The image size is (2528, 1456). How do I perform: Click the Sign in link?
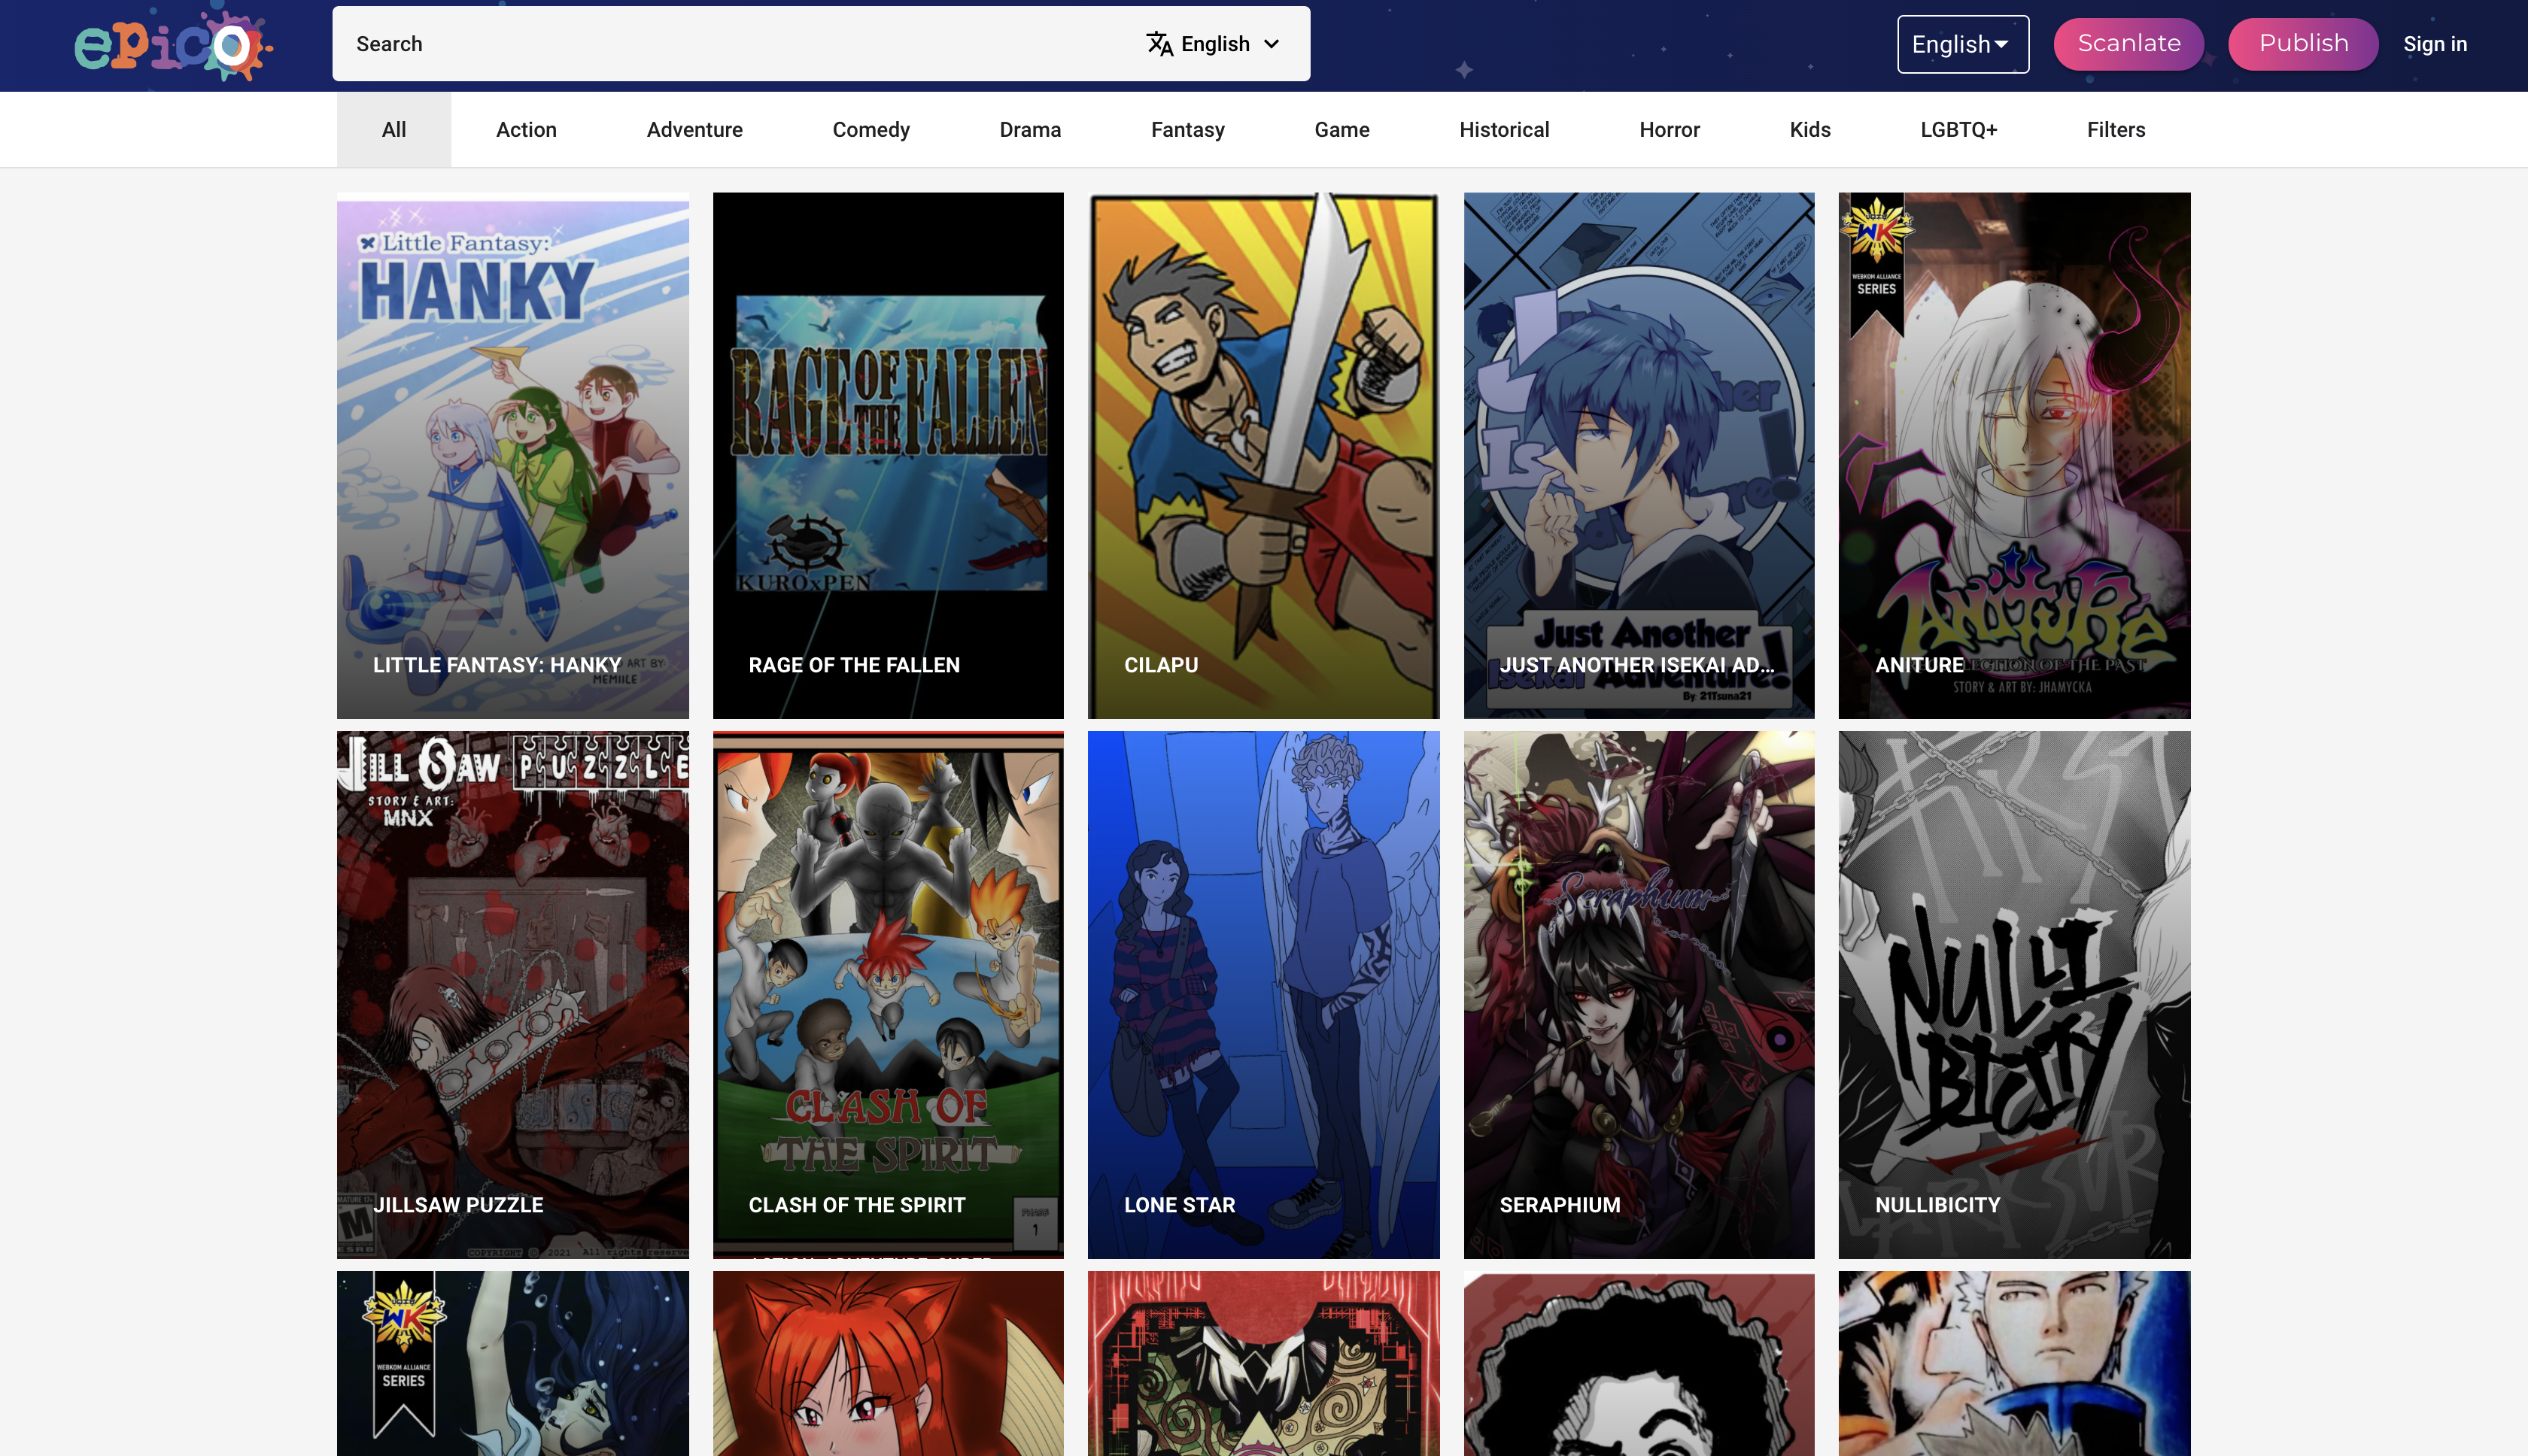point(2435,43)
